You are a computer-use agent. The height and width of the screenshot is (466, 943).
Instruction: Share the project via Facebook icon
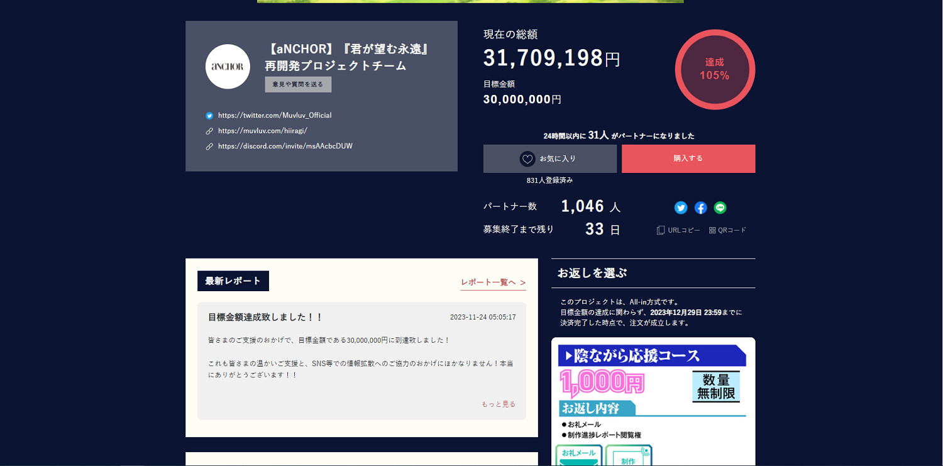coord(700,208)
